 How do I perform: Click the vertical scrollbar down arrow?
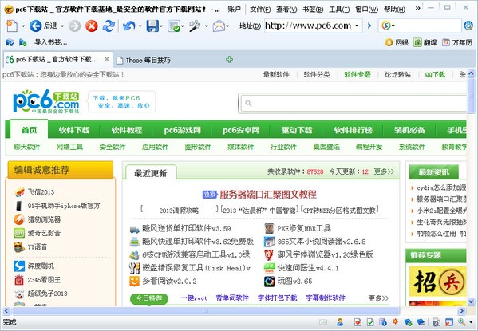pos(471,301)
